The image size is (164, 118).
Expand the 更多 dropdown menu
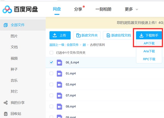click(x=131, y=9)
